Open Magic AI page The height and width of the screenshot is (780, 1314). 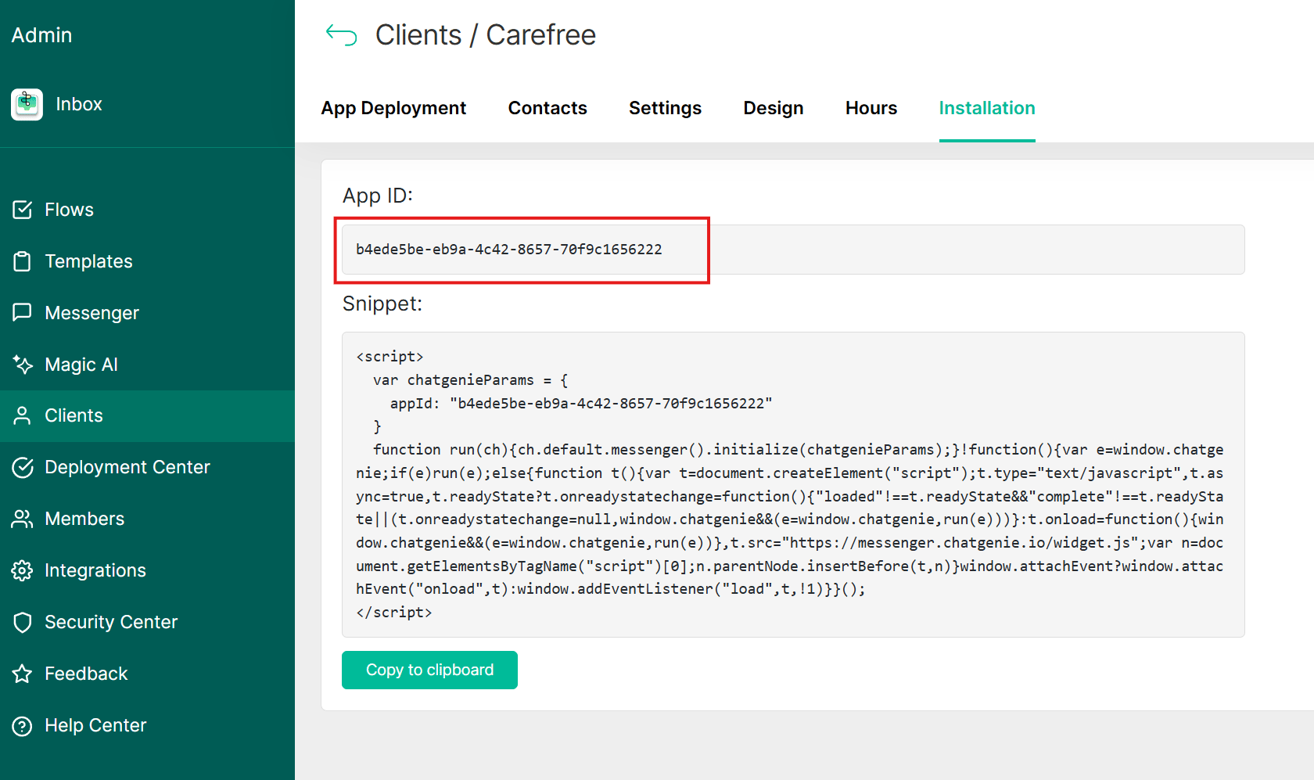pos(147,365)
